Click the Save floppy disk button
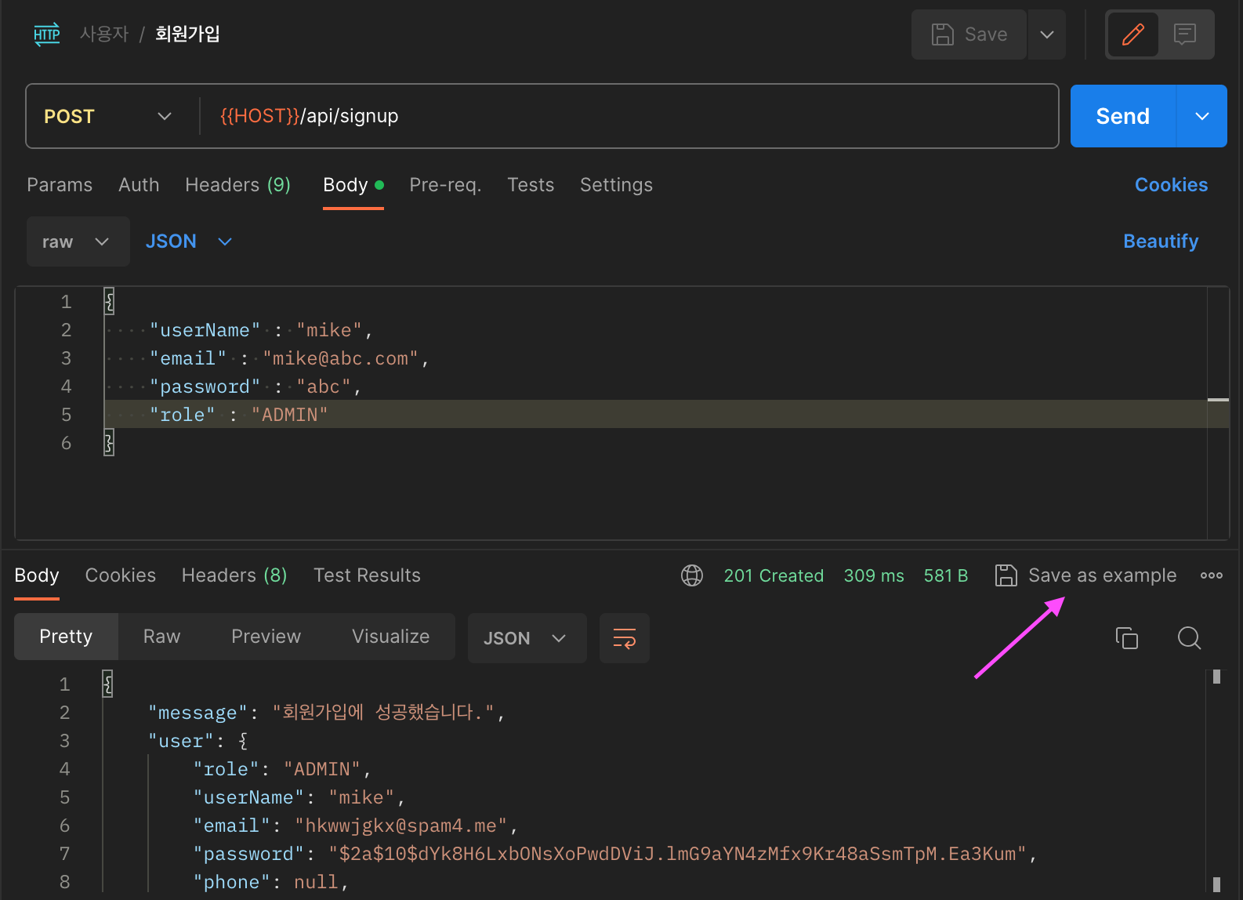This screenshot has width=1243, height=900. 969,34
